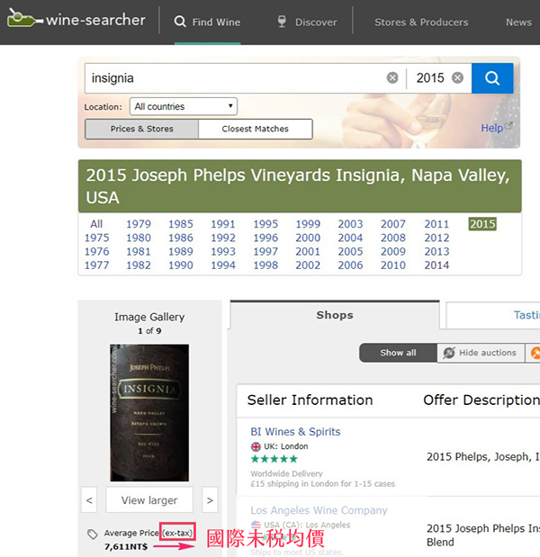Select vintage 1975
The height and width of the screenshot is (557, 540).
96,238
